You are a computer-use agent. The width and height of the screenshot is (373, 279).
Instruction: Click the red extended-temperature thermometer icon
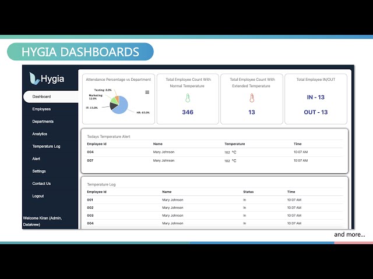tap(252, 98)
